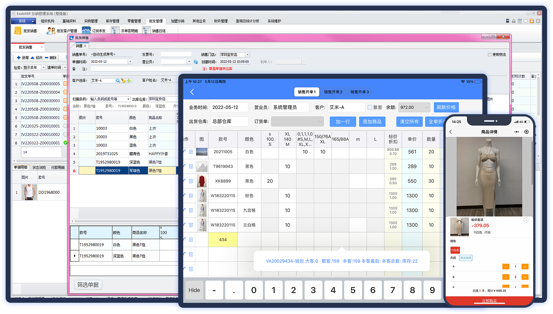Open 批发客户管理 customer management icon
The width and height of the screenshot is (553, 314).
click(51, 31)
